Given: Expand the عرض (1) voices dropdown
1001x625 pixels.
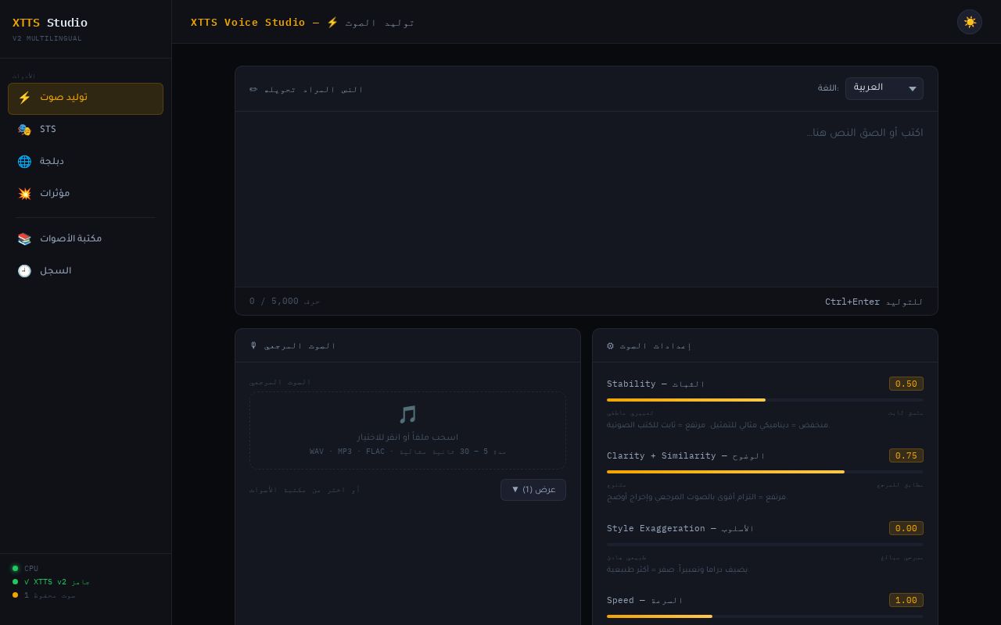Looking at the screenshot, I should tap(533, 490).
